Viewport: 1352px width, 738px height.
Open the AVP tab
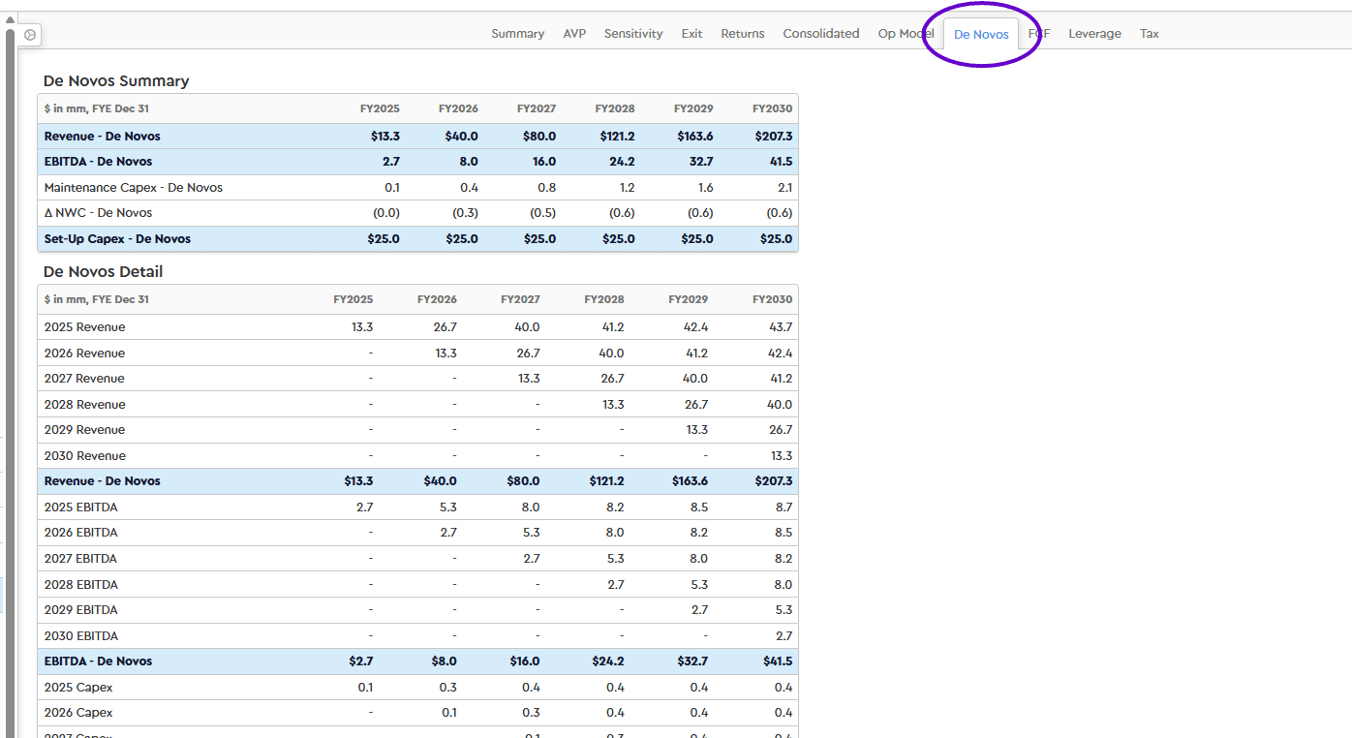pos(574,34)
